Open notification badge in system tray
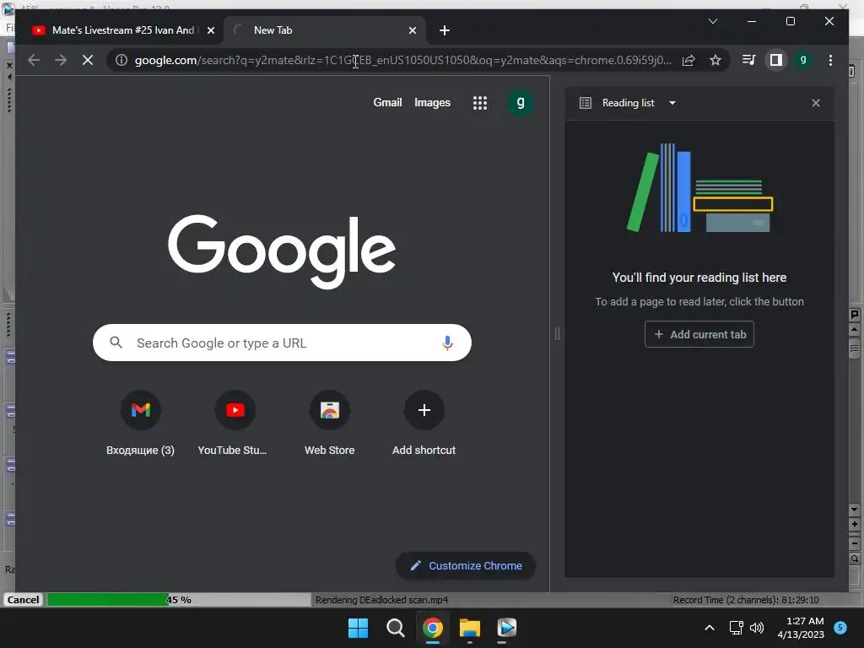 tap(840, 627)
